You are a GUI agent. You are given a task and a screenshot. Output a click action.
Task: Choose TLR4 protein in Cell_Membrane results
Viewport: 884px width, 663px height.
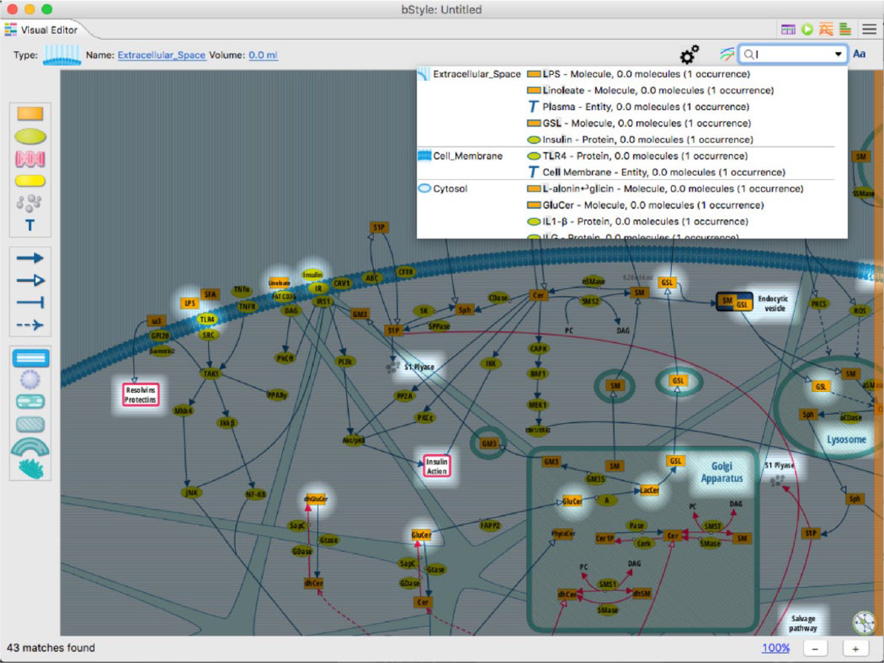point(637,156)
